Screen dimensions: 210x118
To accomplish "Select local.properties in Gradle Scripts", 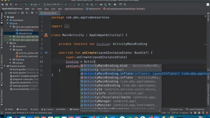I will pos(24,89).
